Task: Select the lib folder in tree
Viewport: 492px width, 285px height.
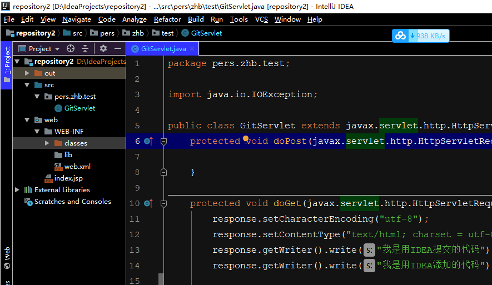Action: click(x=68, y=155)
